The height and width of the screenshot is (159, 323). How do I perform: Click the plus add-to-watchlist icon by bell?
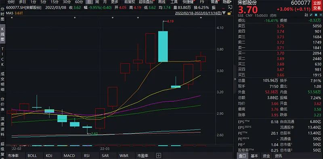tap(321, 15)
